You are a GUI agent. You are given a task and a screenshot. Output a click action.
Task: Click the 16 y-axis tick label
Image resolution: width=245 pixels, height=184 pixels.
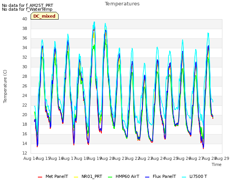24,134
